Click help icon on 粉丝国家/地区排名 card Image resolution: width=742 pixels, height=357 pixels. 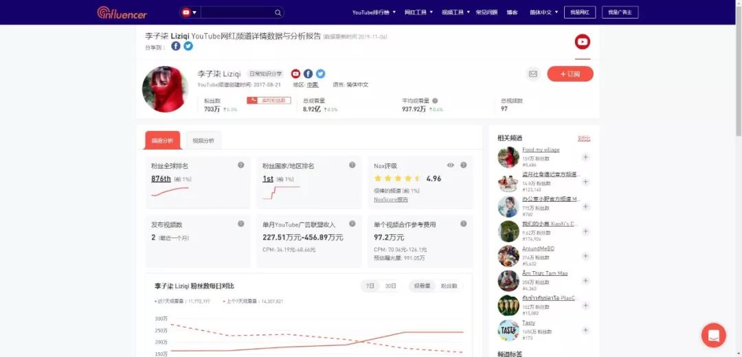point(352,165)
